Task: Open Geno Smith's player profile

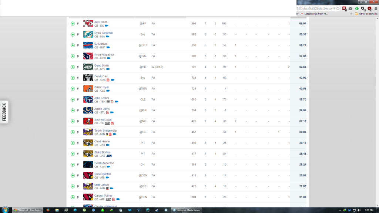Action: (101, 65)
